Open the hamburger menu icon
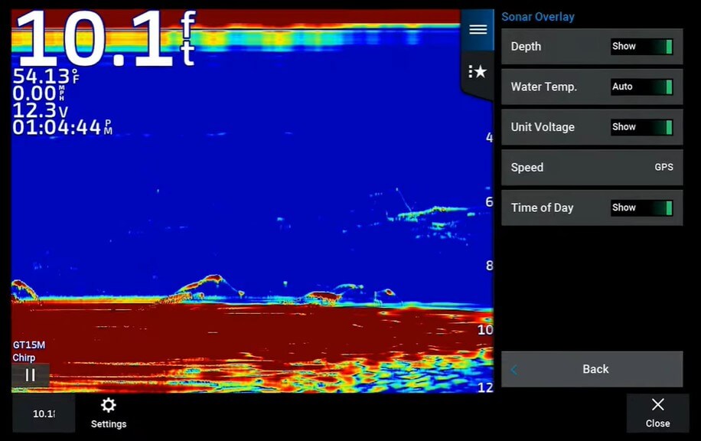701x441 pixels. click(478, 30)
